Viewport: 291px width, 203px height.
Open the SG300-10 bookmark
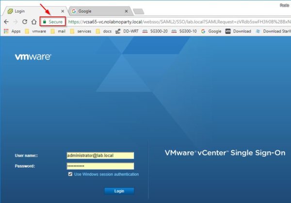pyautogui.click(x=184, y=31)
